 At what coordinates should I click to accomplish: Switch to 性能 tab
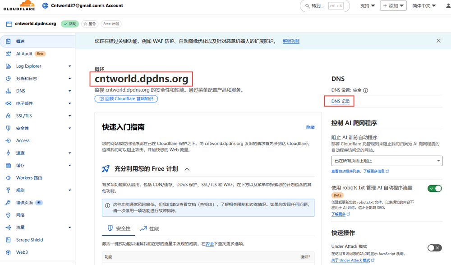click(x=149, y=229)
